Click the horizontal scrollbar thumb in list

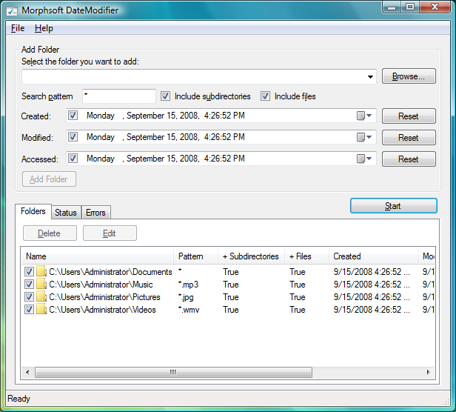click(173, 372)
